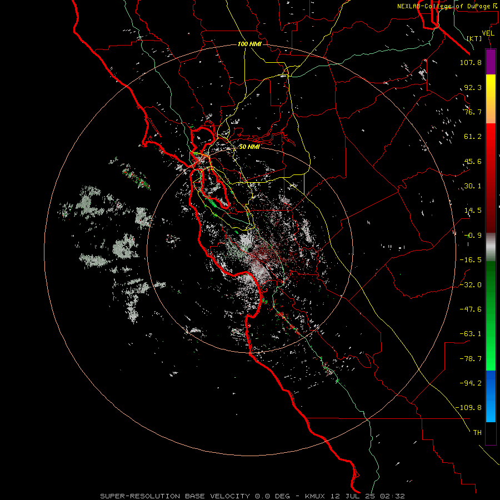
Task: Click the 45.6 legend value
Action: click(473, 161)
